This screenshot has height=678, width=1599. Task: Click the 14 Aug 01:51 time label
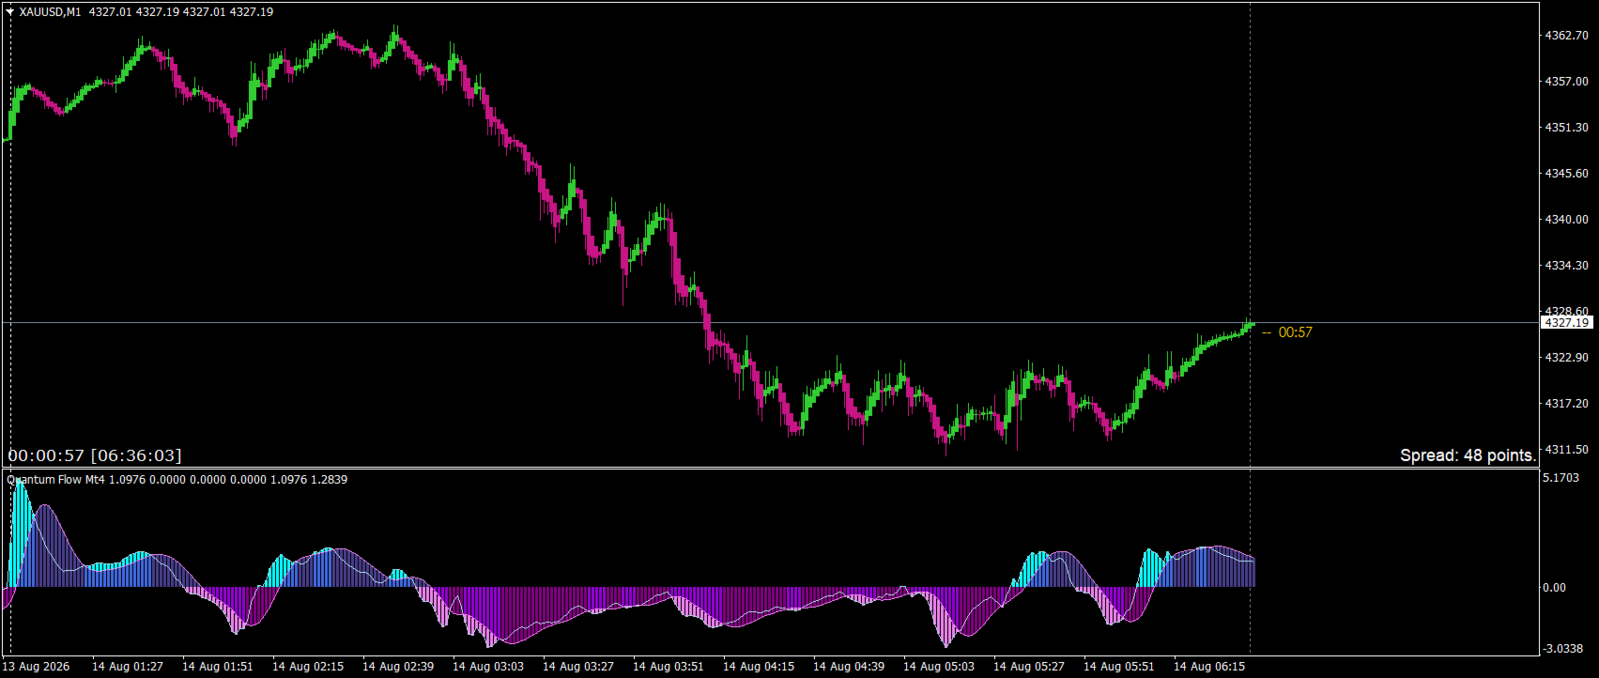pos(218,667)
